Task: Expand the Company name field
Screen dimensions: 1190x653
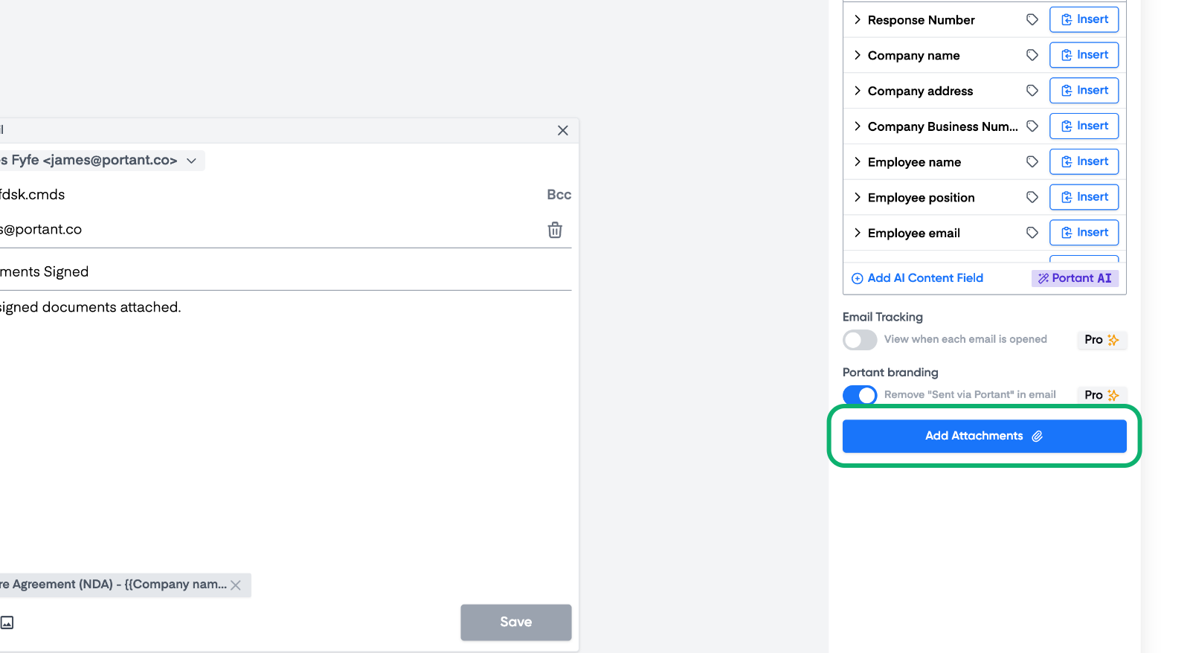Action: click(x=858, y=55)
